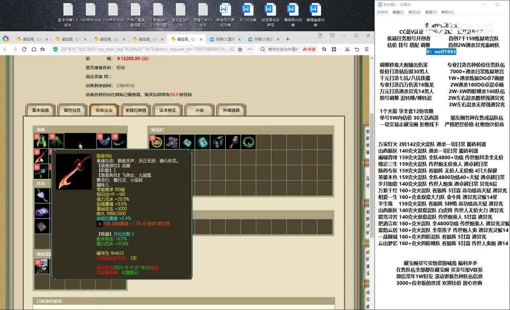Screen dimensions: 510x310
Task: Click remaining sale time 23时45分
Action: tap(126, 86)
